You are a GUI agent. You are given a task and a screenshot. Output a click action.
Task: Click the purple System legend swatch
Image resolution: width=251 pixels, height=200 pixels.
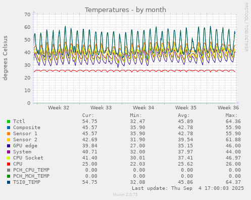click(x=9, y=152)
